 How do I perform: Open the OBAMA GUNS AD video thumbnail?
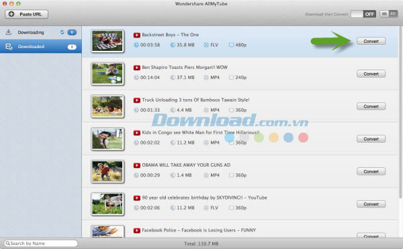point(107,171)
